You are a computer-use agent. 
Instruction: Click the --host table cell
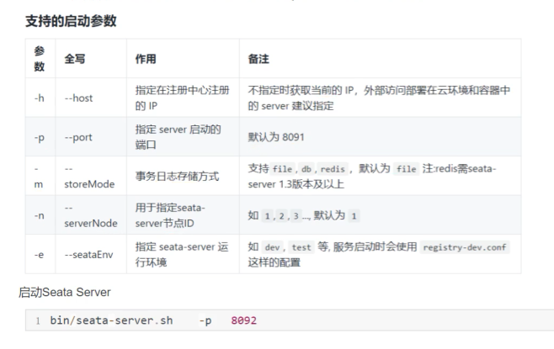[82, 99]
